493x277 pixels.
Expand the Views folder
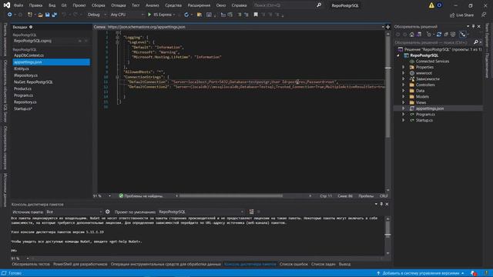pos(404,102)
